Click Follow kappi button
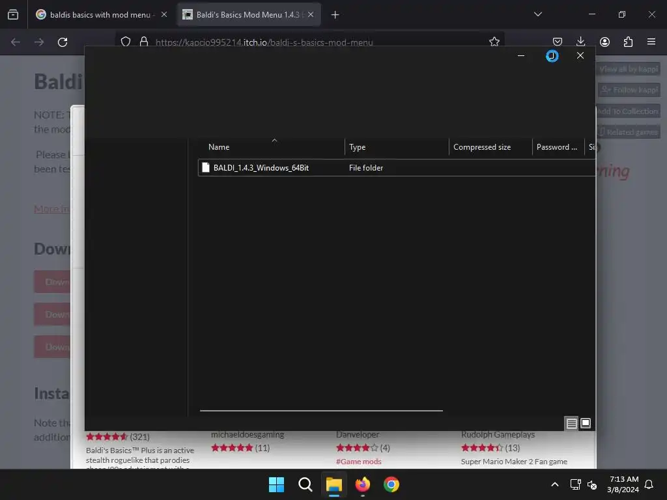Image resolution: width=667 pixels, height=500 pixels. click(629, 90)
